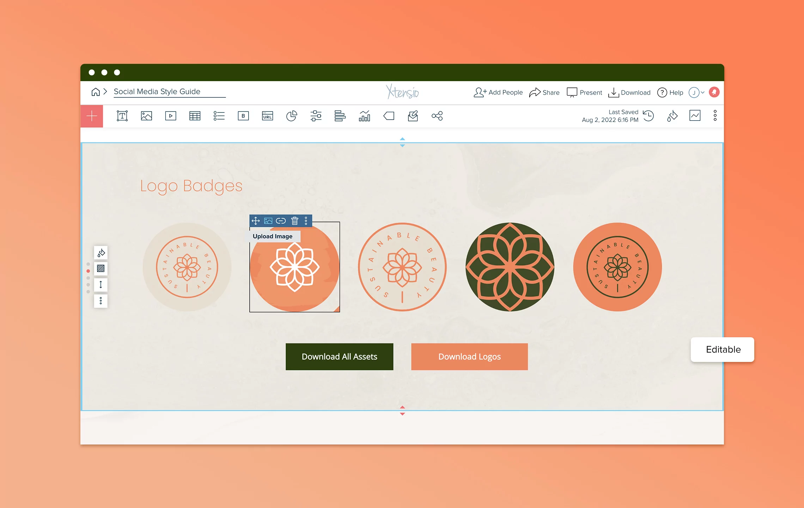The height and width of the screenshot is (508, 804).
Task: Click Present in the top menu
Action: click(584, 92)
